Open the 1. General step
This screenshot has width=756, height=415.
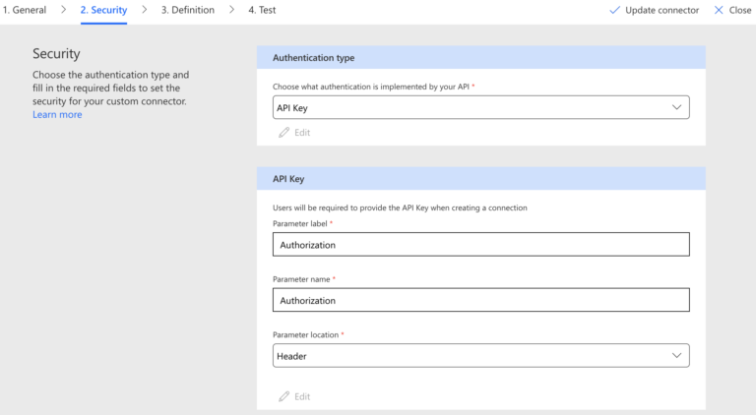point(25,10)
